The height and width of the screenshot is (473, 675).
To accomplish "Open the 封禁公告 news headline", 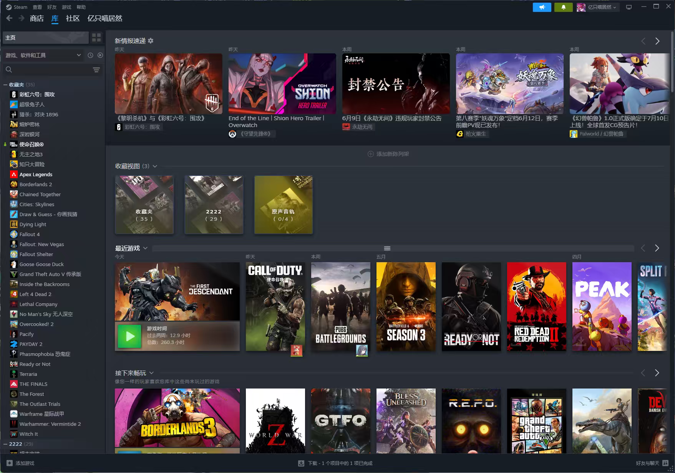I will (x=392, y=118).
